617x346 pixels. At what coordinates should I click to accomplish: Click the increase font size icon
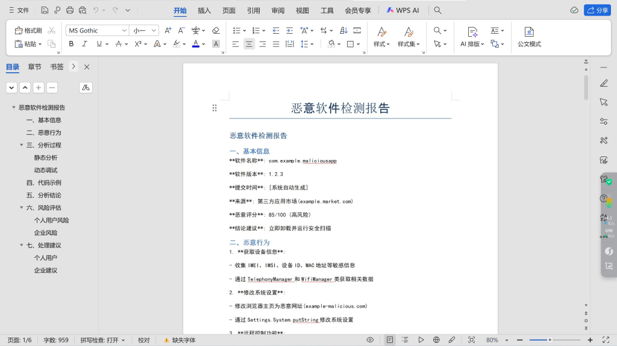point(168,30)
